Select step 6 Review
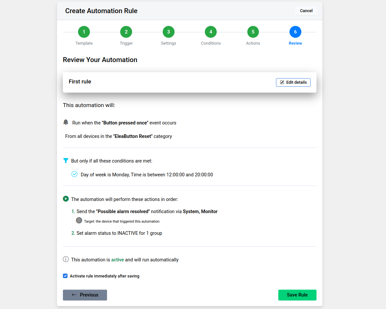 point(295,32)
